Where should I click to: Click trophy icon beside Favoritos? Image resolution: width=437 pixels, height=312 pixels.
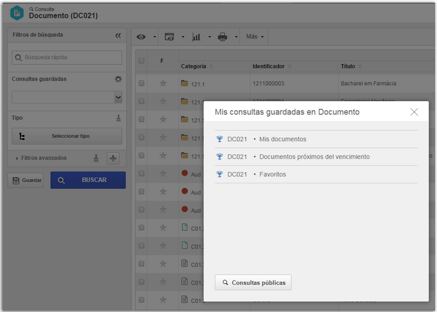[x=219, y=174]
